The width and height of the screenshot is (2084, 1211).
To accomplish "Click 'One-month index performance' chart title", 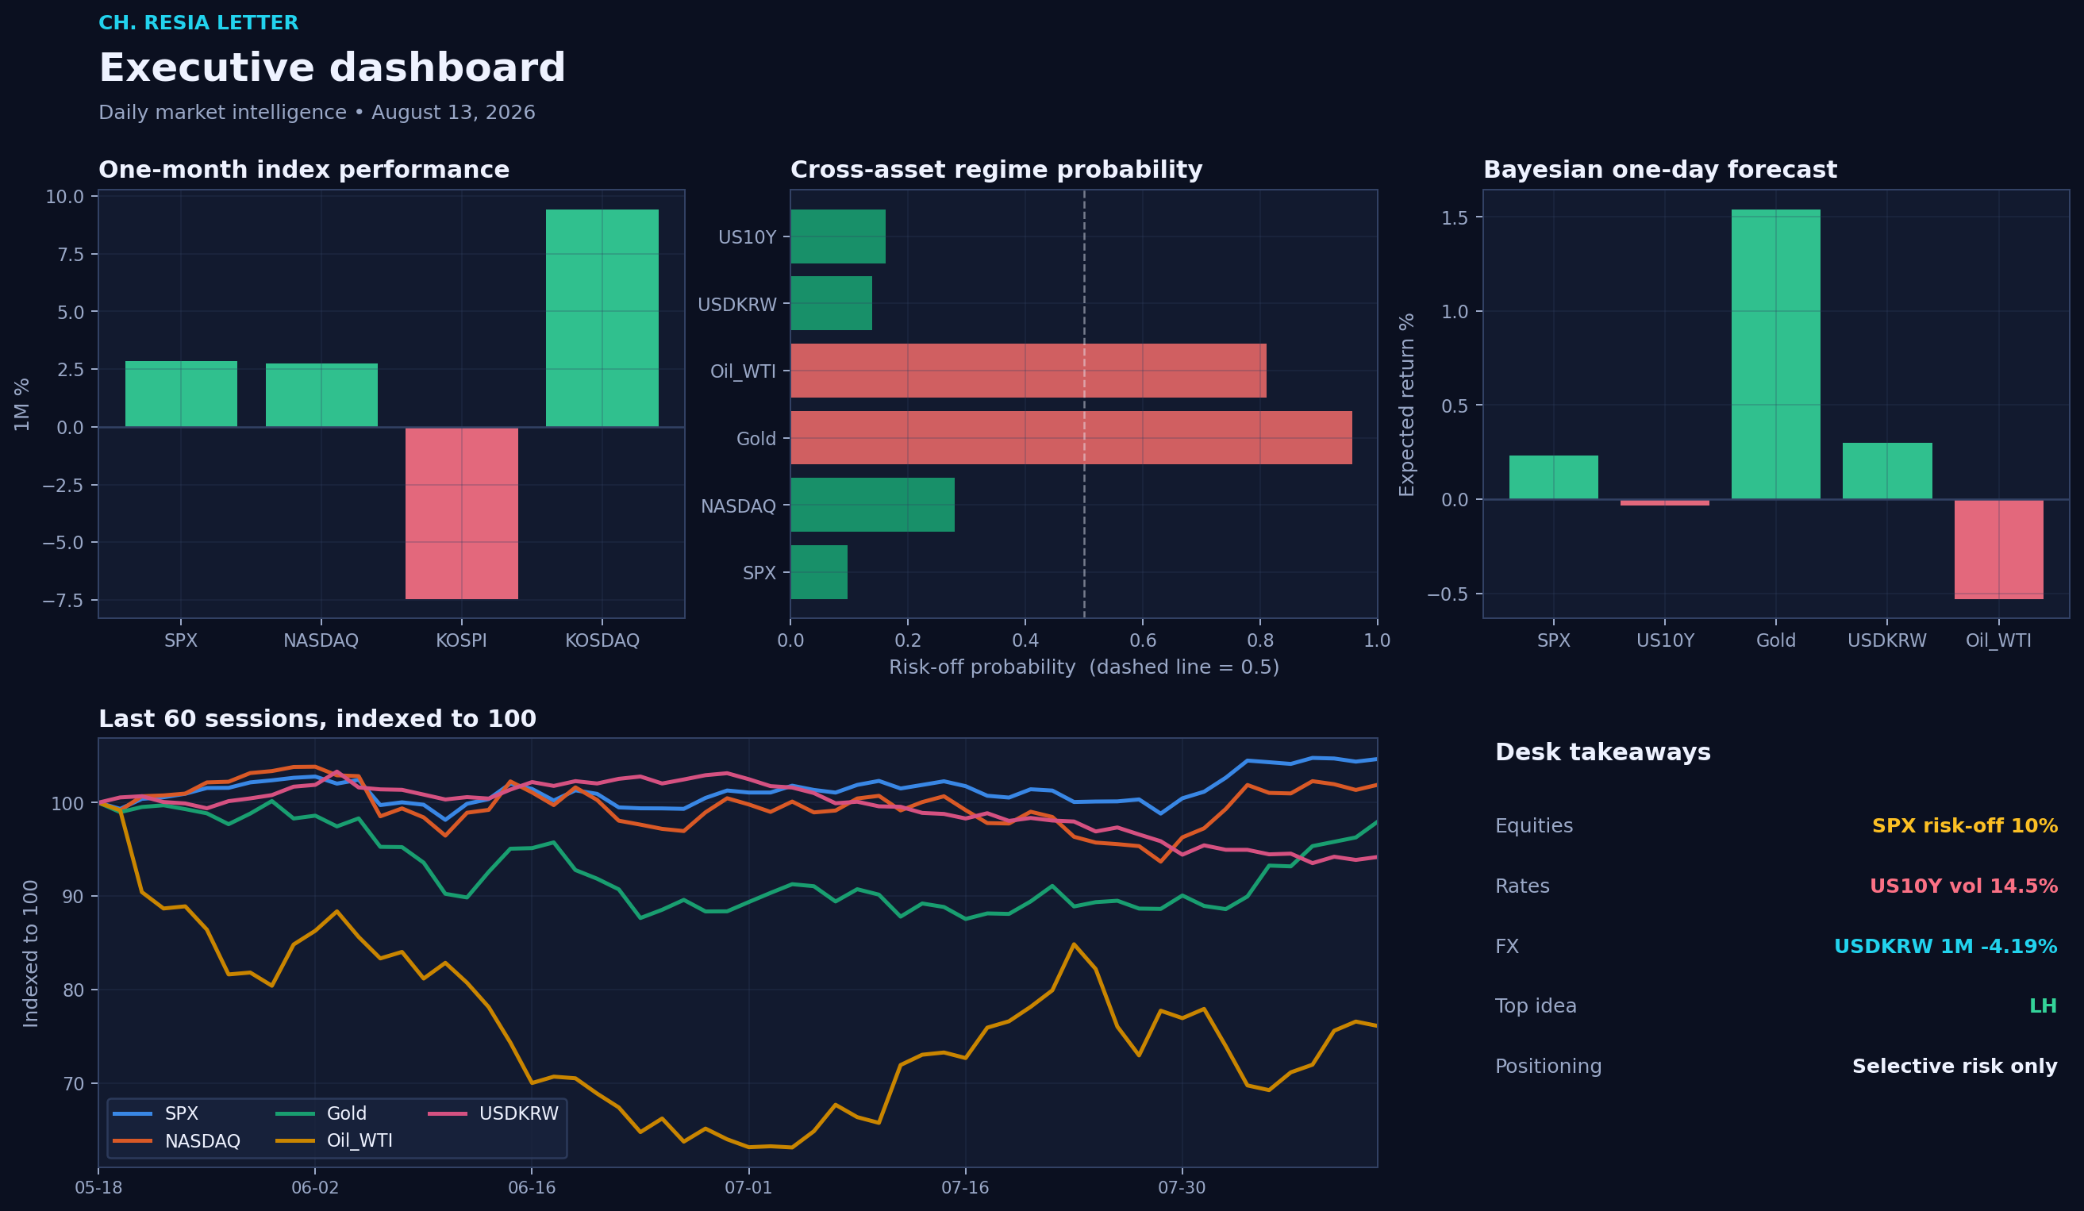I will click(x=303, y=170).
